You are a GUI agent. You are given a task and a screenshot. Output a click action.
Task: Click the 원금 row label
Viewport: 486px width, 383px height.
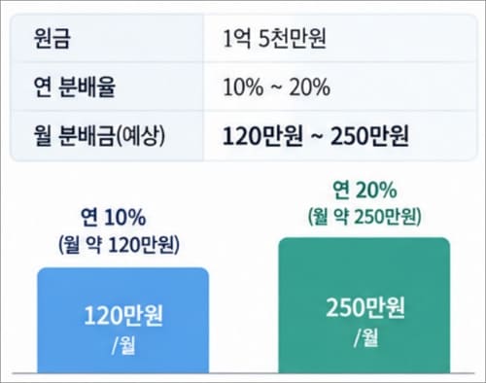point(52,38)
